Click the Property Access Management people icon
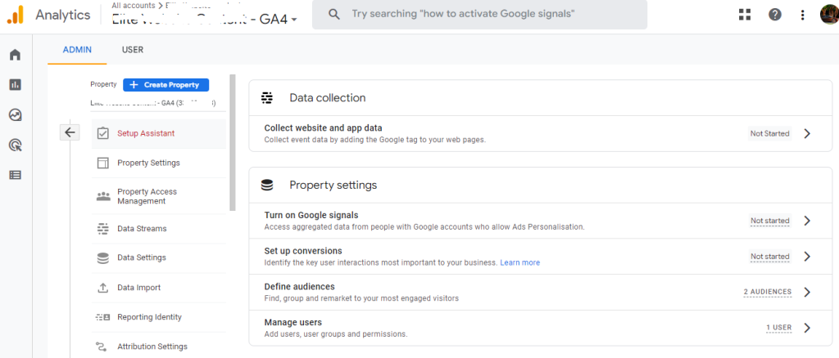 pos(103,196)
